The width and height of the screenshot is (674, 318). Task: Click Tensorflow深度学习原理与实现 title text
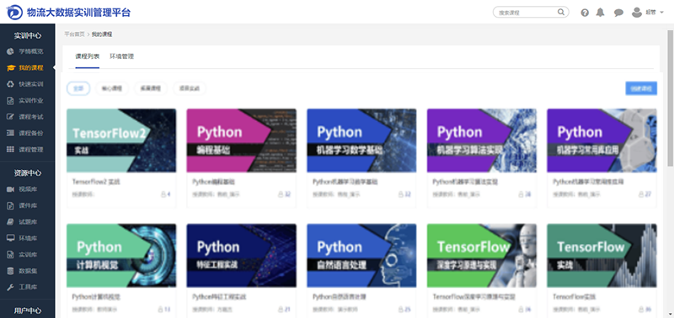pos(473,297)
